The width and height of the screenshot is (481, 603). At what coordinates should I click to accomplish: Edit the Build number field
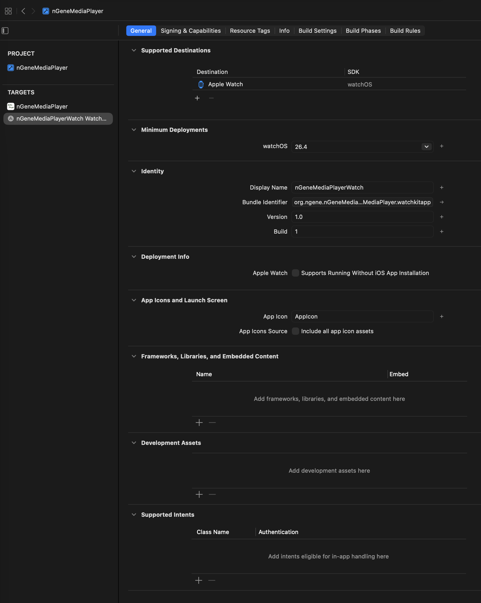pyautogui.click(x=362, y=231)
